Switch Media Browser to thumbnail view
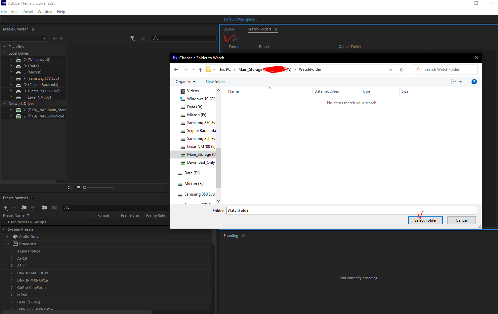The image size is (498, 314). pos(78,188)
